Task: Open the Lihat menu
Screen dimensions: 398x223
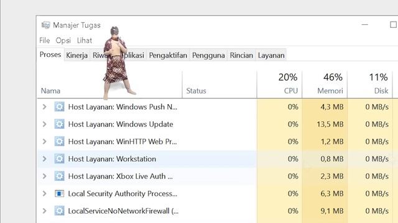Action: [x=85, y=40]
